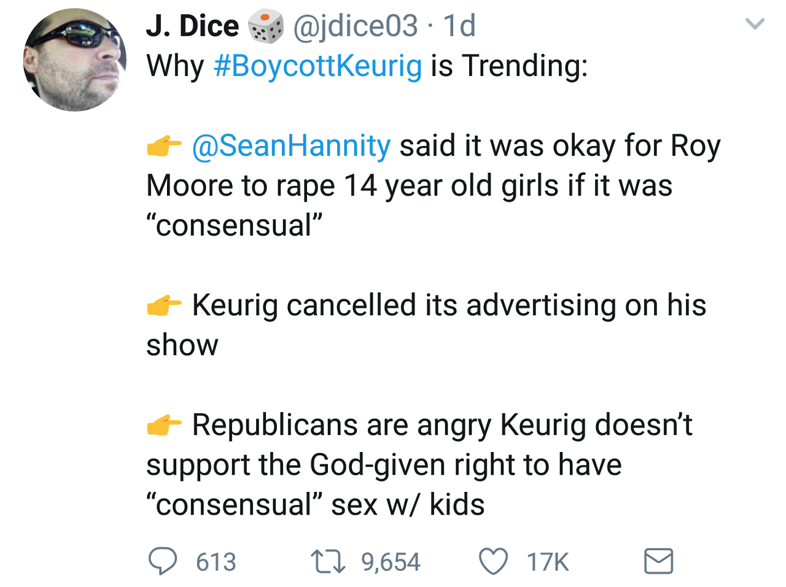This screenshot has width=786, height=587.
Task: Open the tweet options chevron menu
Action: 754,25
